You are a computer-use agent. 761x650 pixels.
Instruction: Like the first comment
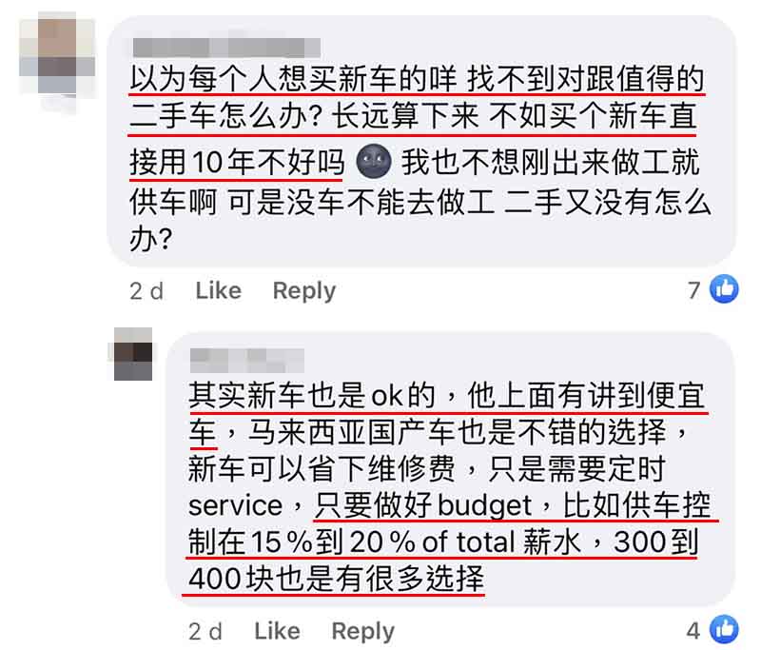[x=219, y=291]
